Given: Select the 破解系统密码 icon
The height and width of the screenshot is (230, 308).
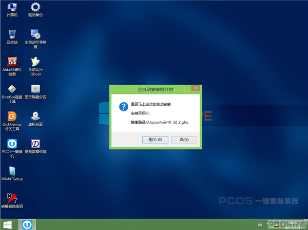Looking at the screenshot, I should (x=12, y=201).
